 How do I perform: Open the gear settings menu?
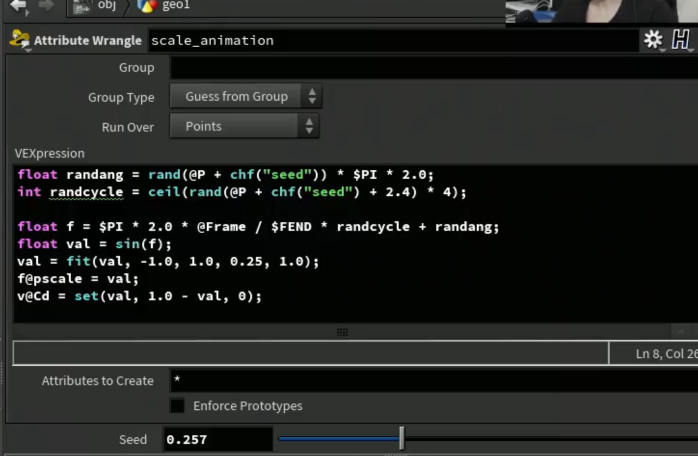point(654,40)
